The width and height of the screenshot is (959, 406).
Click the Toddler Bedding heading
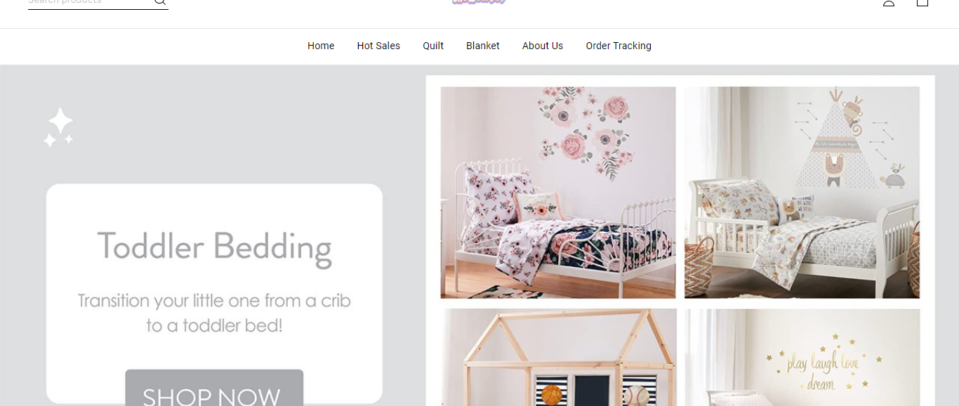tap(214, 248)
